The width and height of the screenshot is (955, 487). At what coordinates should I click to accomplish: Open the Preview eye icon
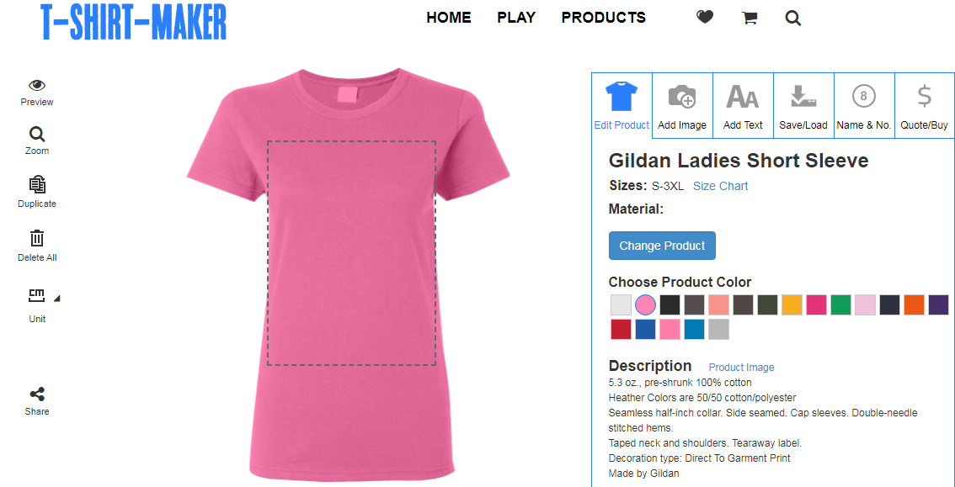pyautogui.click(x=37, y=86)
